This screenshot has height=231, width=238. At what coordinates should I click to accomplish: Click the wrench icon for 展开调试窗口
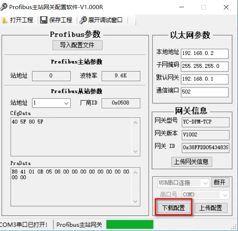[83, 20]
